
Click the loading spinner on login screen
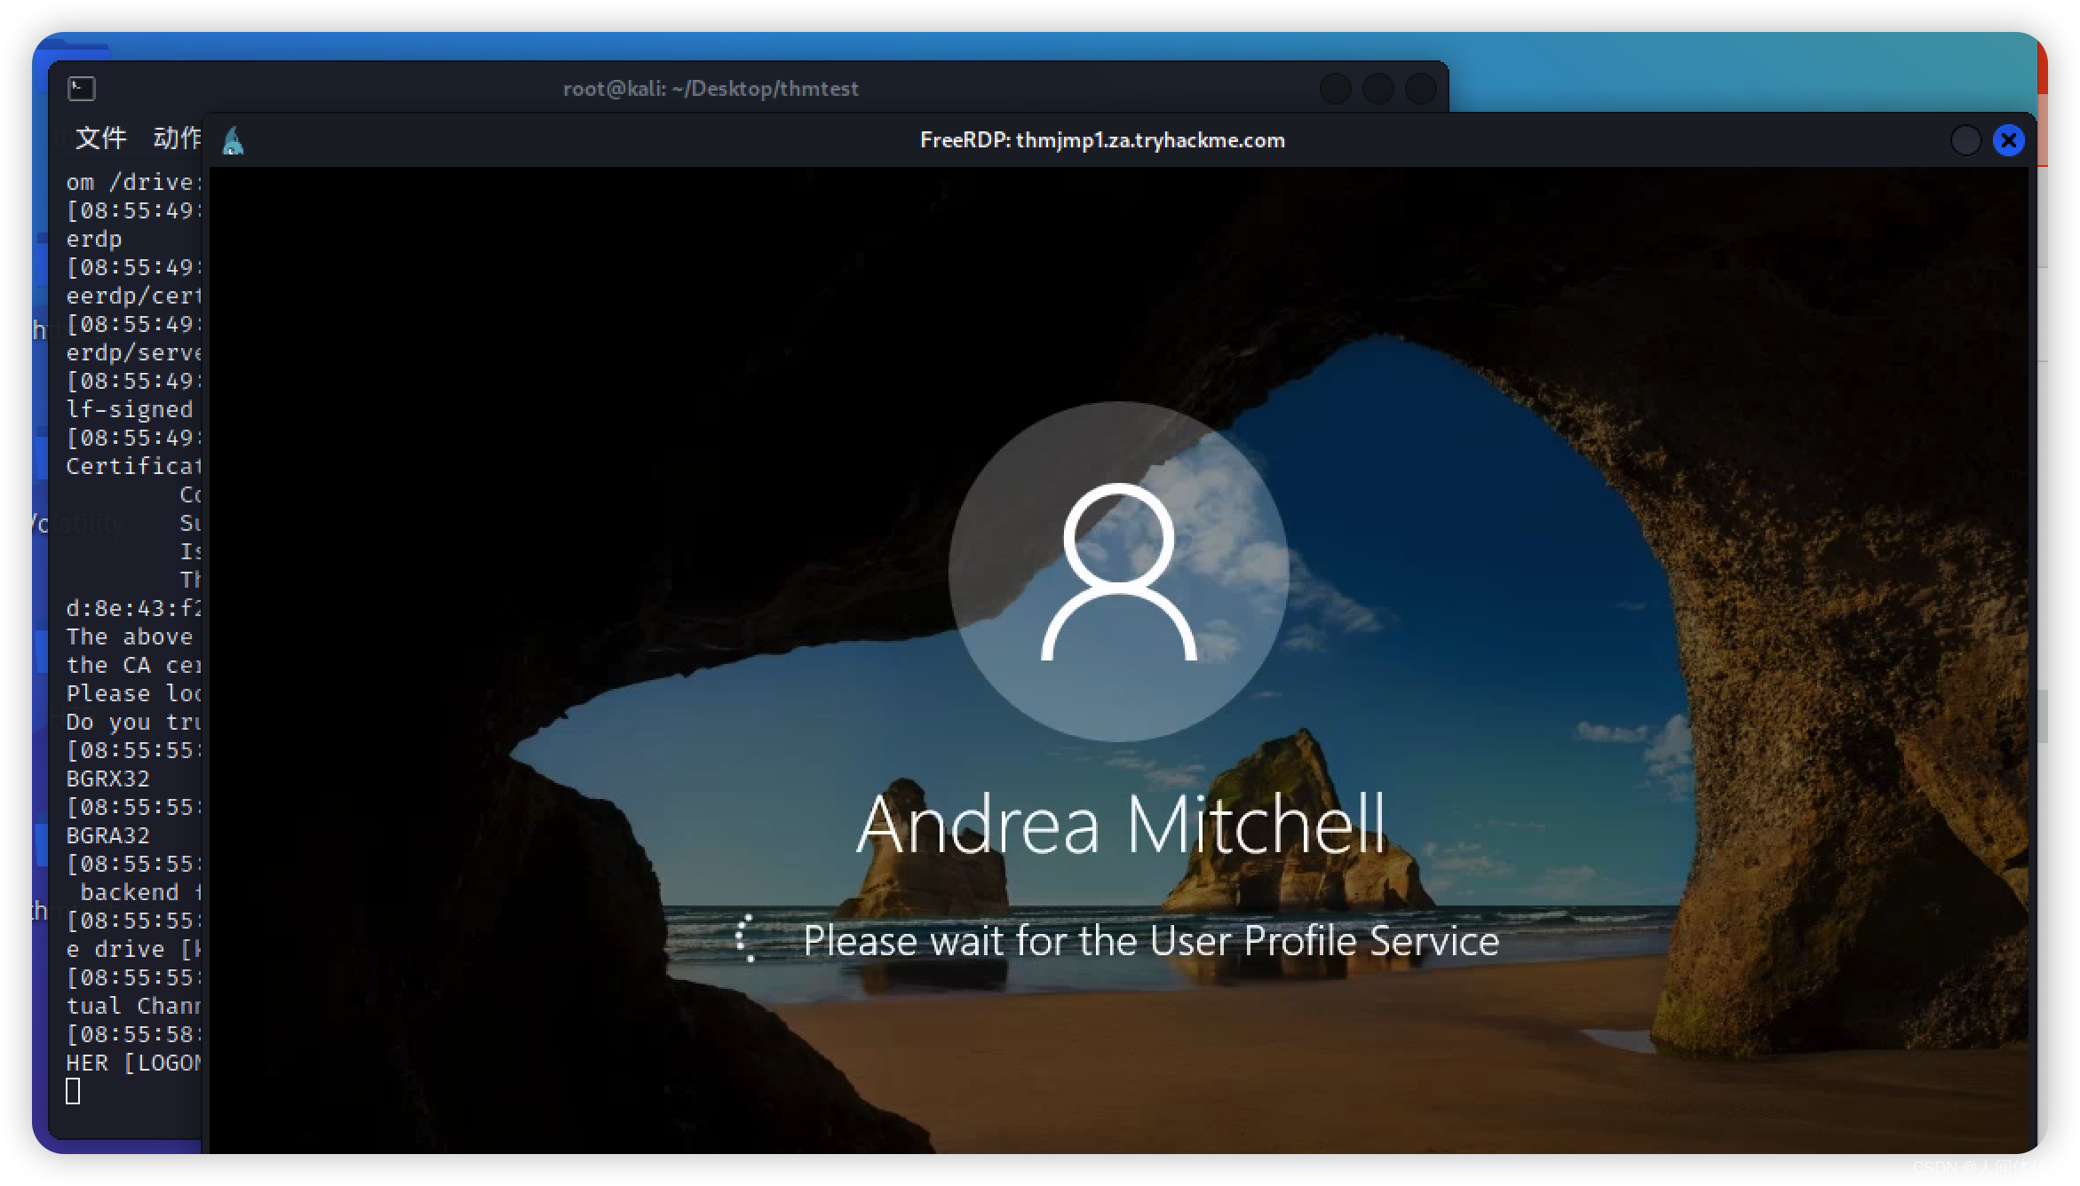click(x=745, y=938)
